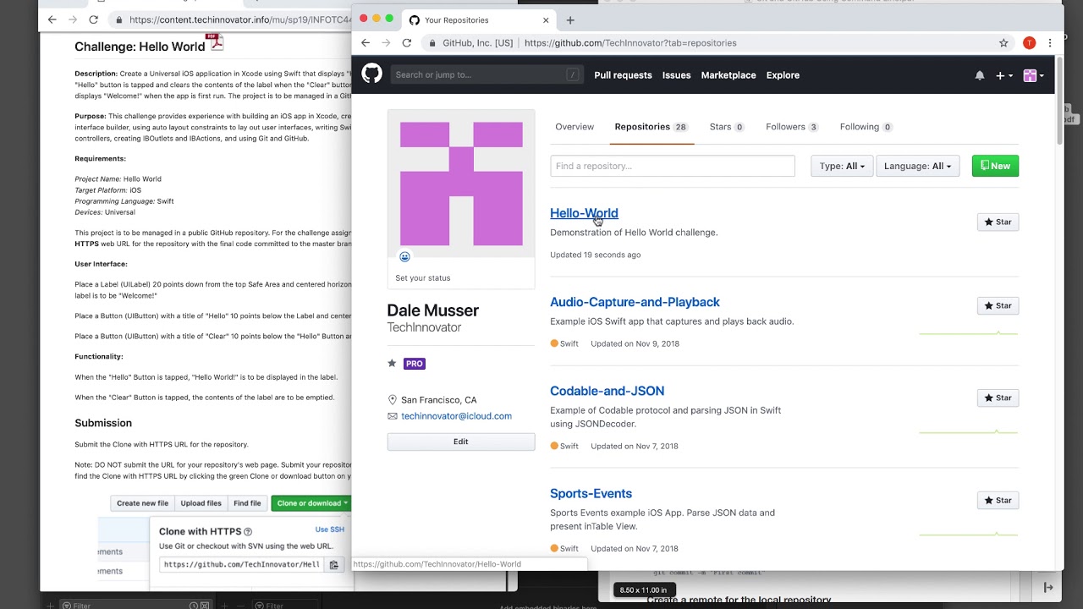1083x609 pixels.
Task: Click the TechInnovator page address bar
Action: click(239, 19)
